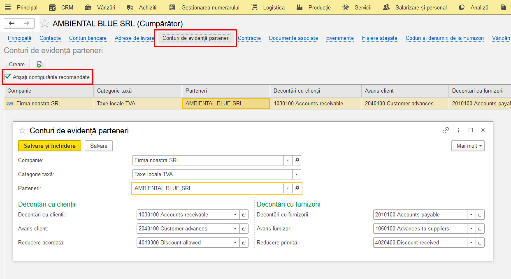The image size is (511, 279).
Task: Expand the Decontări cu clienții account dropdown
Action: (x=235, y=214)
